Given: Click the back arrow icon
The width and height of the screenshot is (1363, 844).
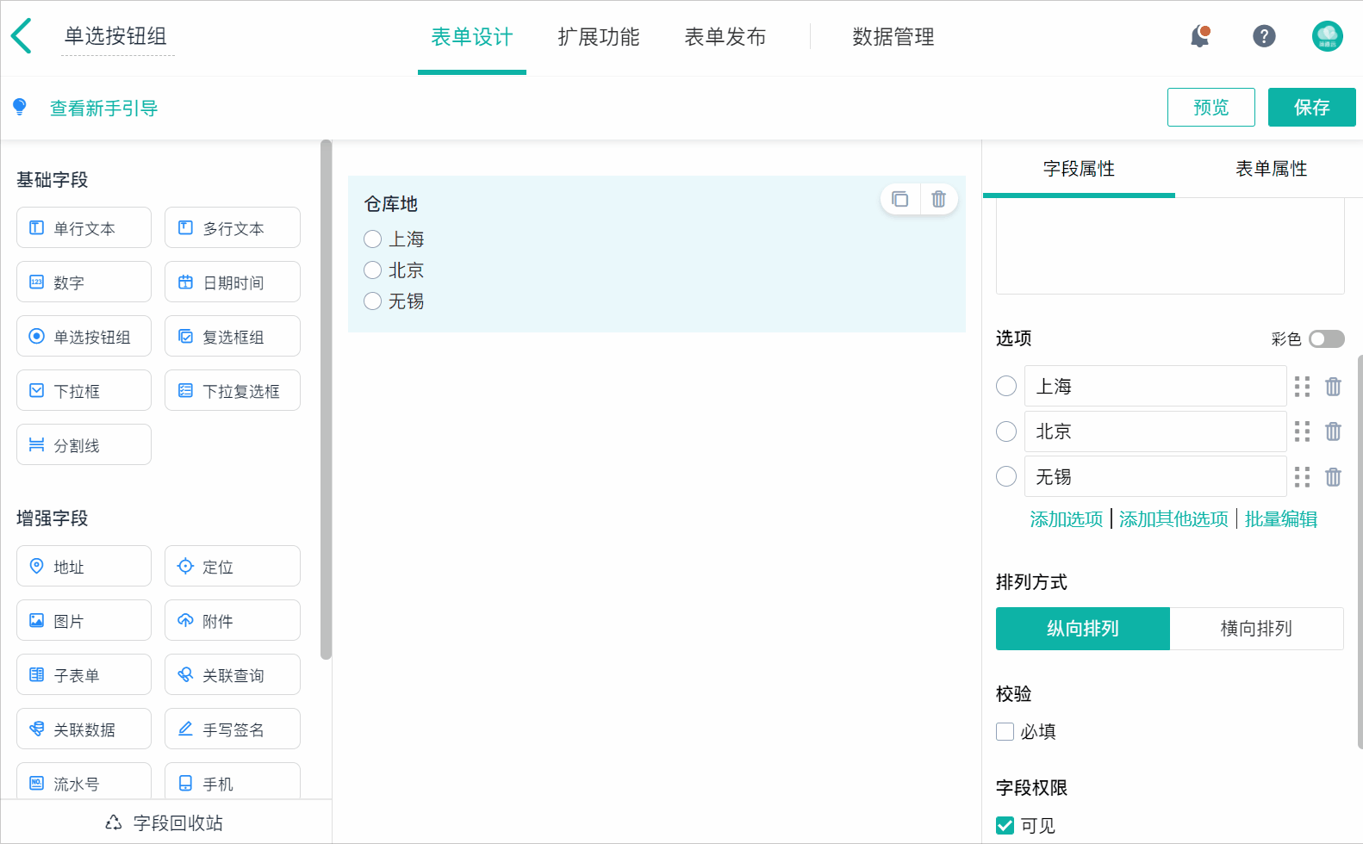Looking at the screenshot, I should tap(22, 36).
